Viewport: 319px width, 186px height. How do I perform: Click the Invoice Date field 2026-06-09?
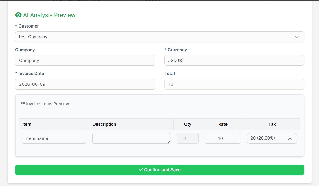coord(85,84)
